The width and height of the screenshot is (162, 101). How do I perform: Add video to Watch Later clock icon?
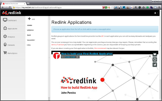[x=155, y=60]
